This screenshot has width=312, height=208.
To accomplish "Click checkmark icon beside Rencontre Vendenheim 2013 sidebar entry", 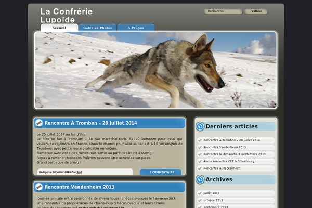I will 200,147.
